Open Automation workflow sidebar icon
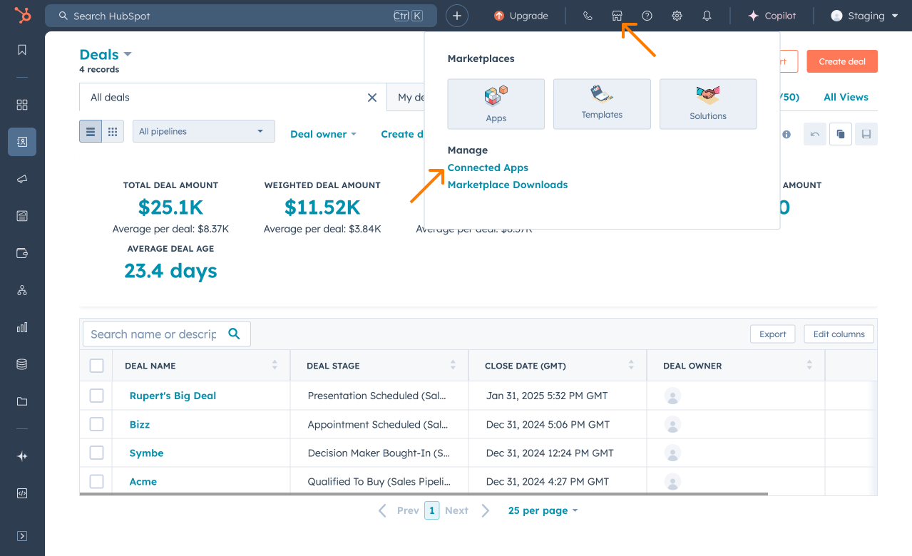Screen dimensions: 912x556 (22, 290)
